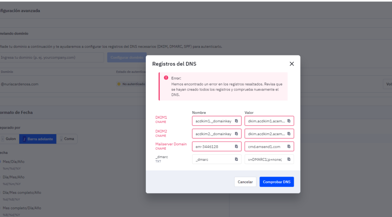Click the cmd.emsend1.com value field

[x=269, y=146]
